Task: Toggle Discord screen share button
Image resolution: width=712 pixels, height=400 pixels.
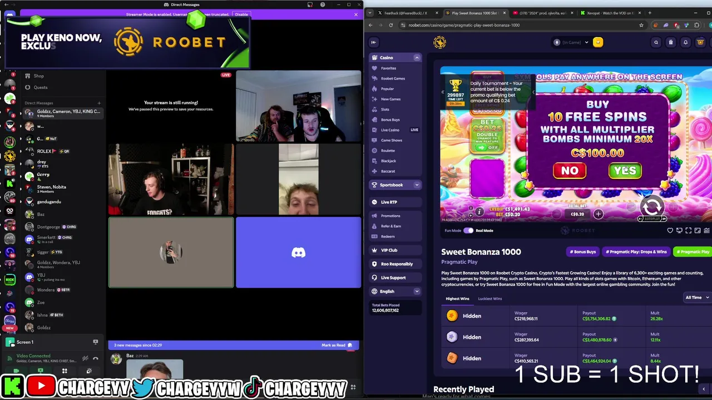Action: tap(40, 371)
